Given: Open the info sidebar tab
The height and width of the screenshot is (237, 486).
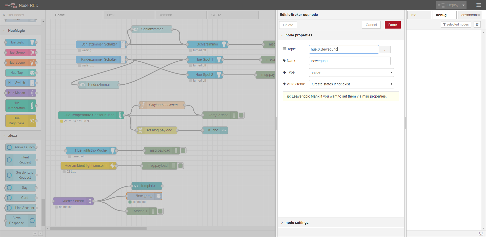Looking at the screenshot, I should coord(419,15).
